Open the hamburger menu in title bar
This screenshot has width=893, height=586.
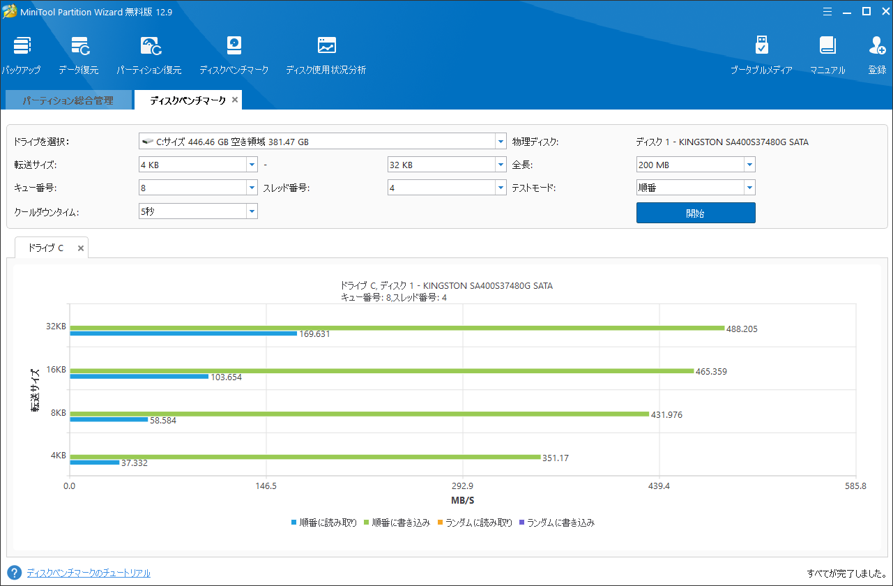pyautogui.click(x=827, y=11)
